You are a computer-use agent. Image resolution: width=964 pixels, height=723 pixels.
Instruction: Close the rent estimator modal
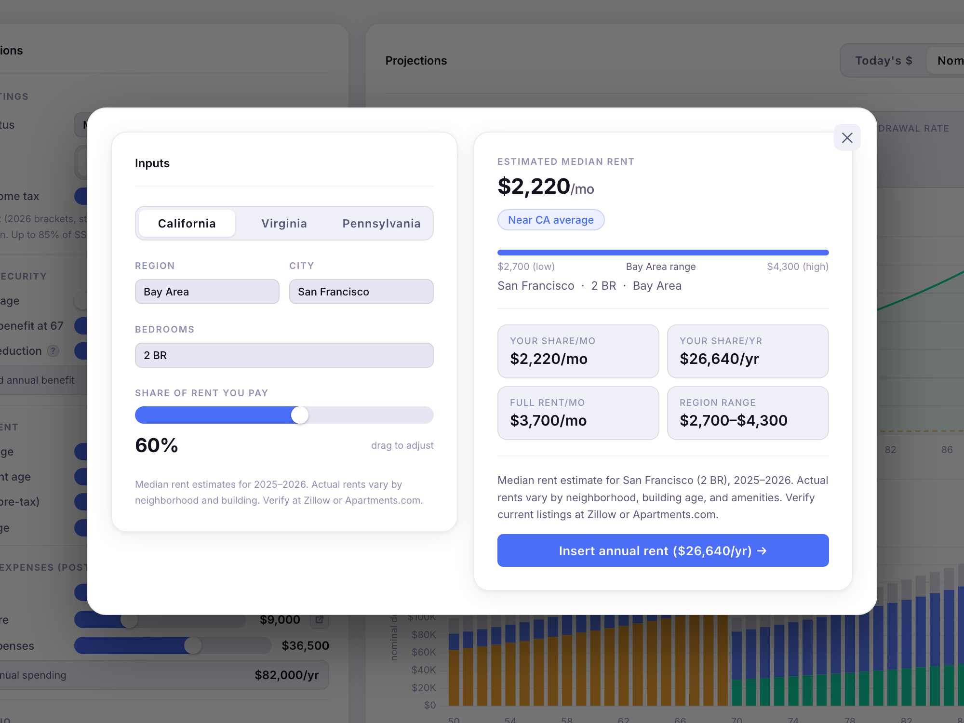[x=847, y=138]
